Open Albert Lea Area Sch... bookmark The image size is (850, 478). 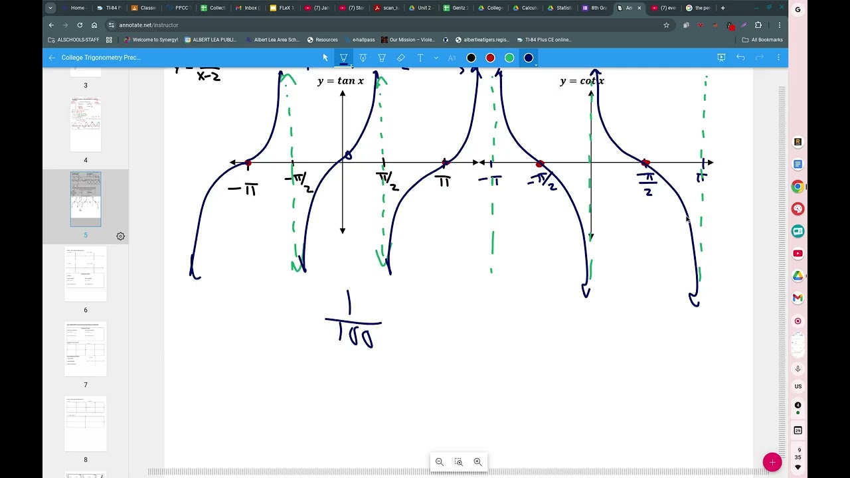(272, 40)
